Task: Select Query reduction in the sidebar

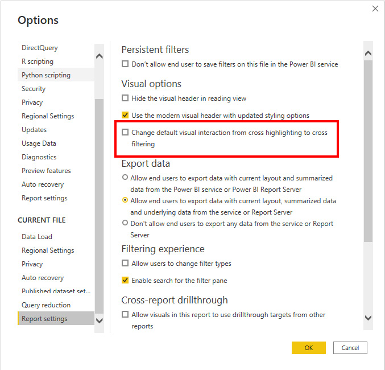Action: (x=46, y=305)
